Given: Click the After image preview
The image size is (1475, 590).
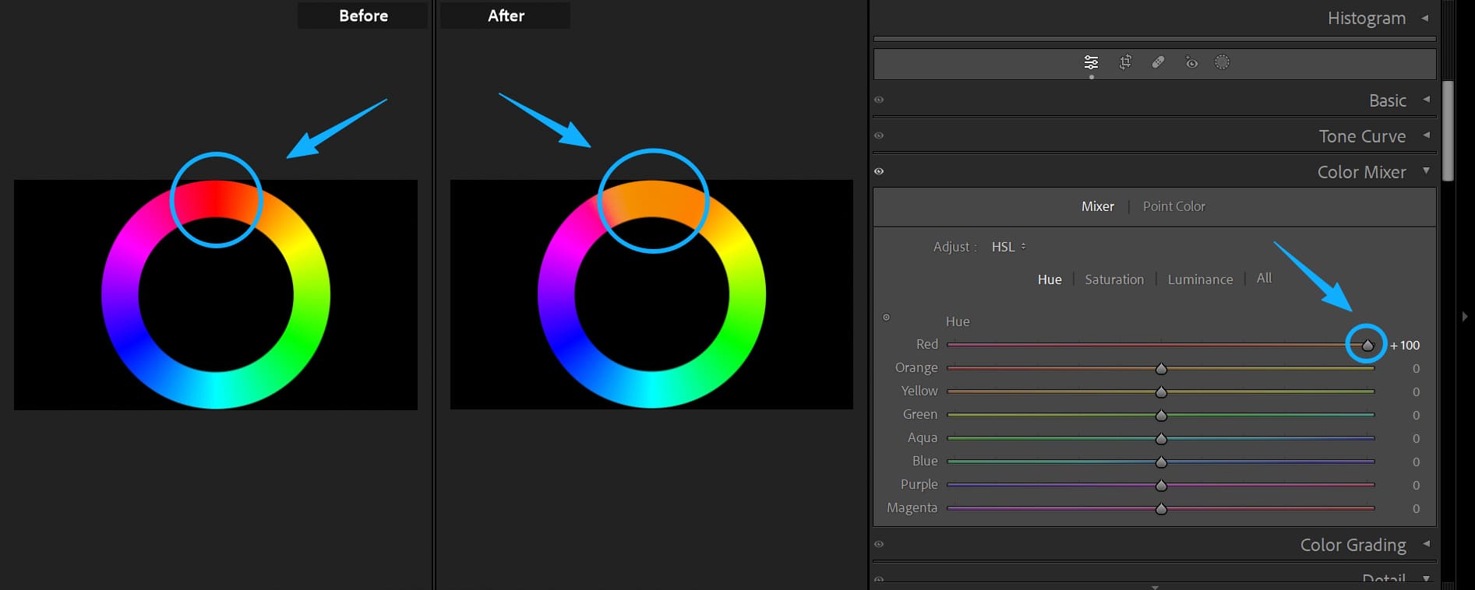Looking at the screenshot, I should [x=651, y=294].
